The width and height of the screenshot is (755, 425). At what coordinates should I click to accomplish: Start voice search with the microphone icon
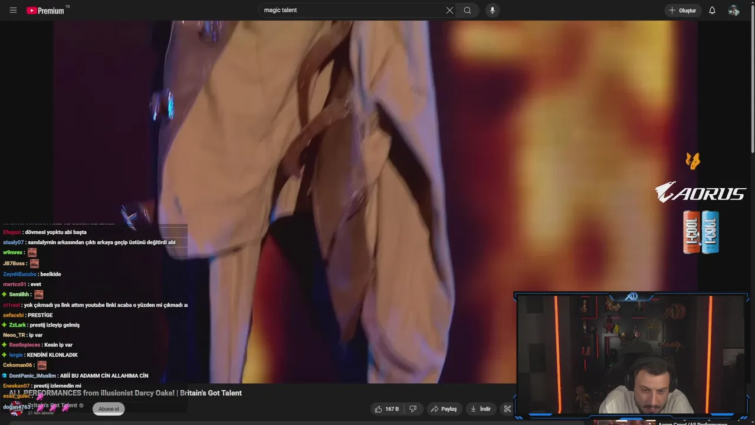(x=493, y=10)
